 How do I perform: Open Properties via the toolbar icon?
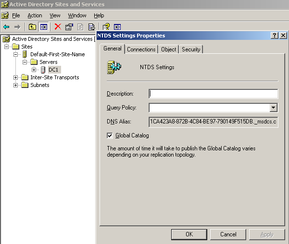[69, 27]
